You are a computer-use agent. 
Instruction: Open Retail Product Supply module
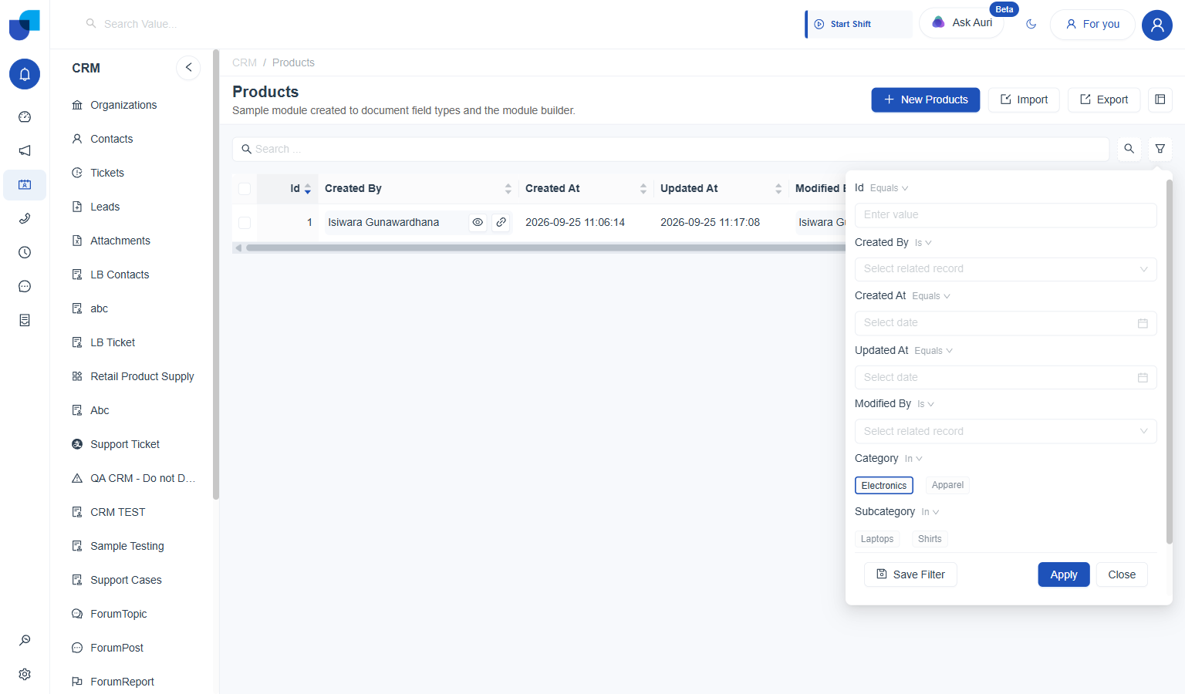pyautogui.click(x=142, y=376)
